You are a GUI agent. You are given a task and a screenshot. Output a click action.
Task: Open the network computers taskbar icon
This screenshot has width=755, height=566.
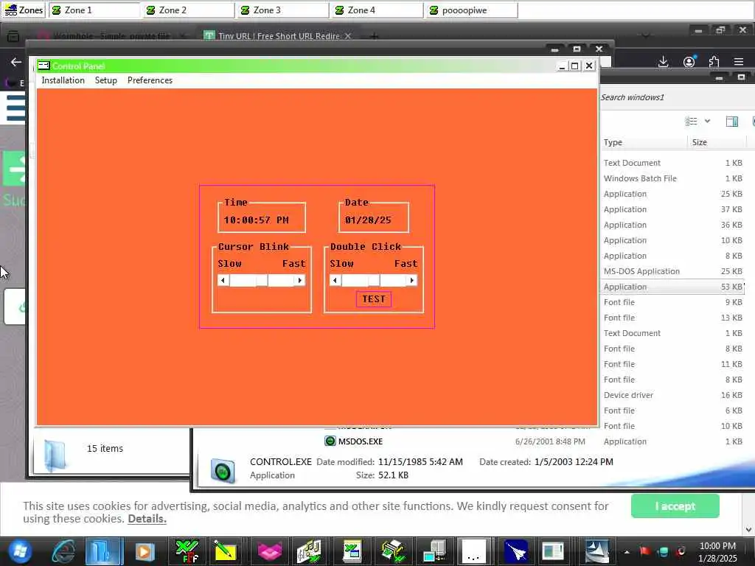click(434, 551)
